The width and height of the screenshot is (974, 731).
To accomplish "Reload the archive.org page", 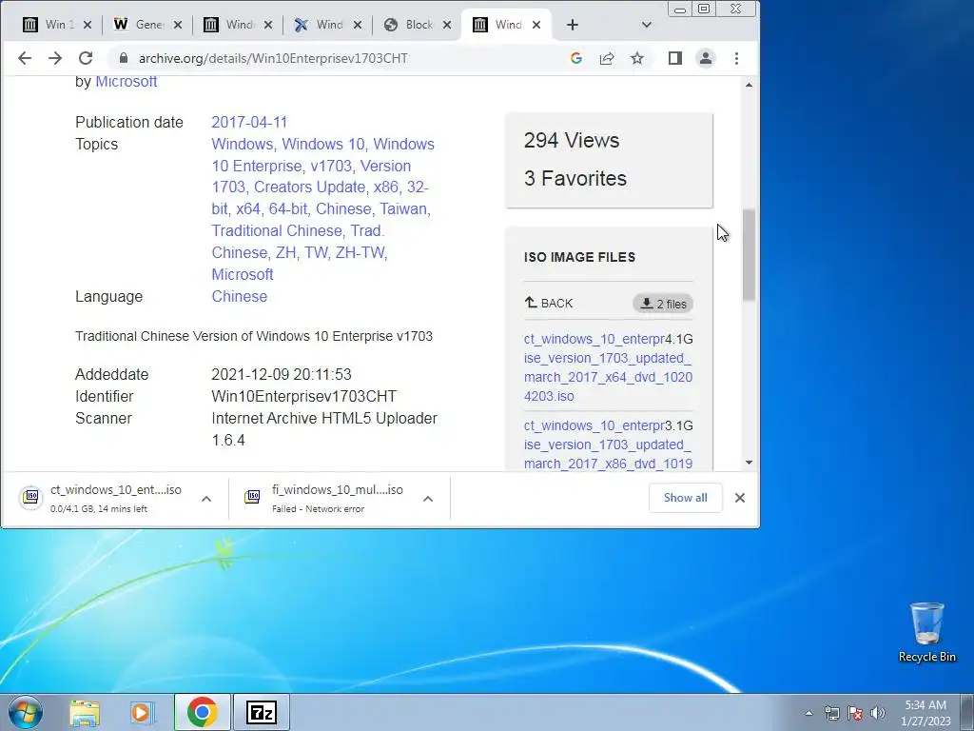I will [86, 58].
